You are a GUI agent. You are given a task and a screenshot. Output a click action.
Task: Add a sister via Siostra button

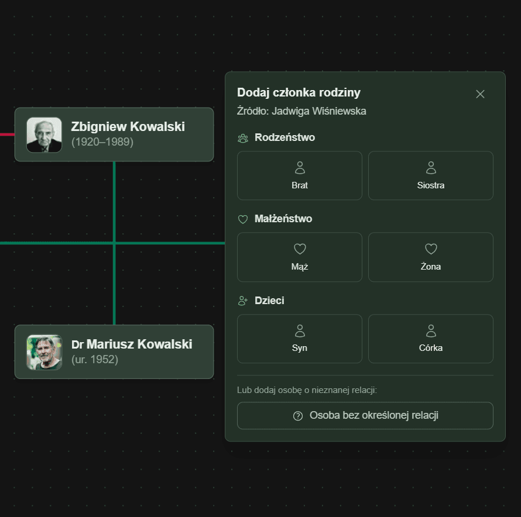point(431,175)
